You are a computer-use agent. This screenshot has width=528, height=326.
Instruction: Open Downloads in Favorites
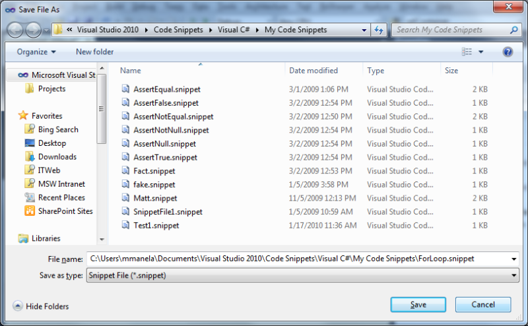point(57,157)
